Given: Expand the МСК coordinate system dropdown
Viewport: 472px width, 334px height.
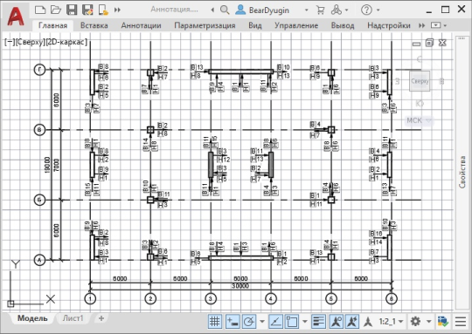Looking at the screenshot, I should tap(429, 120).
